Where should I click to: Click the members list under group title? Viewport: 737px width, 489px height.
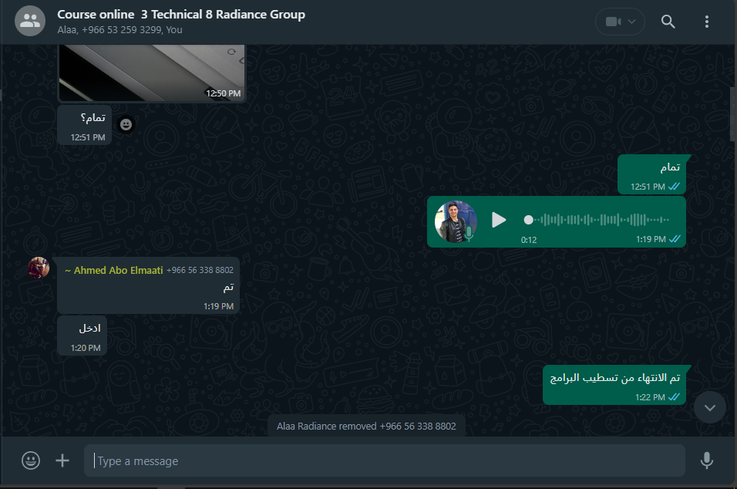pyautogui.click(x=119, y=29)
